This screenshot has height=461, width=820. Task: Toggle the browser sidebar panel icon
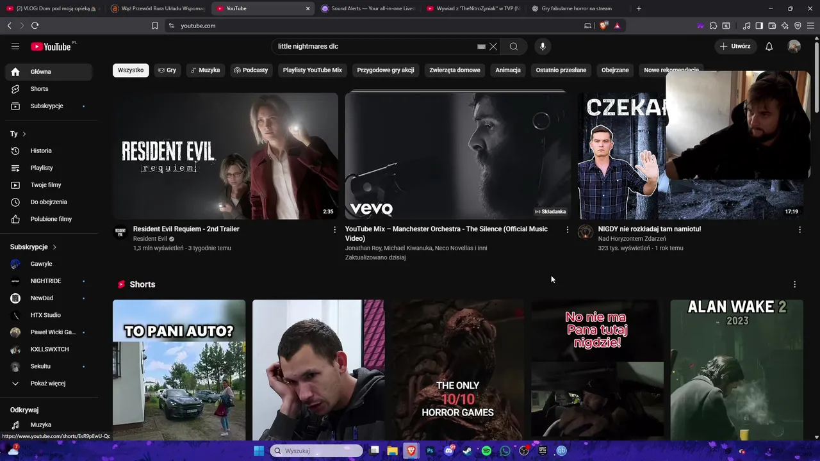click(x=759, y=26)
